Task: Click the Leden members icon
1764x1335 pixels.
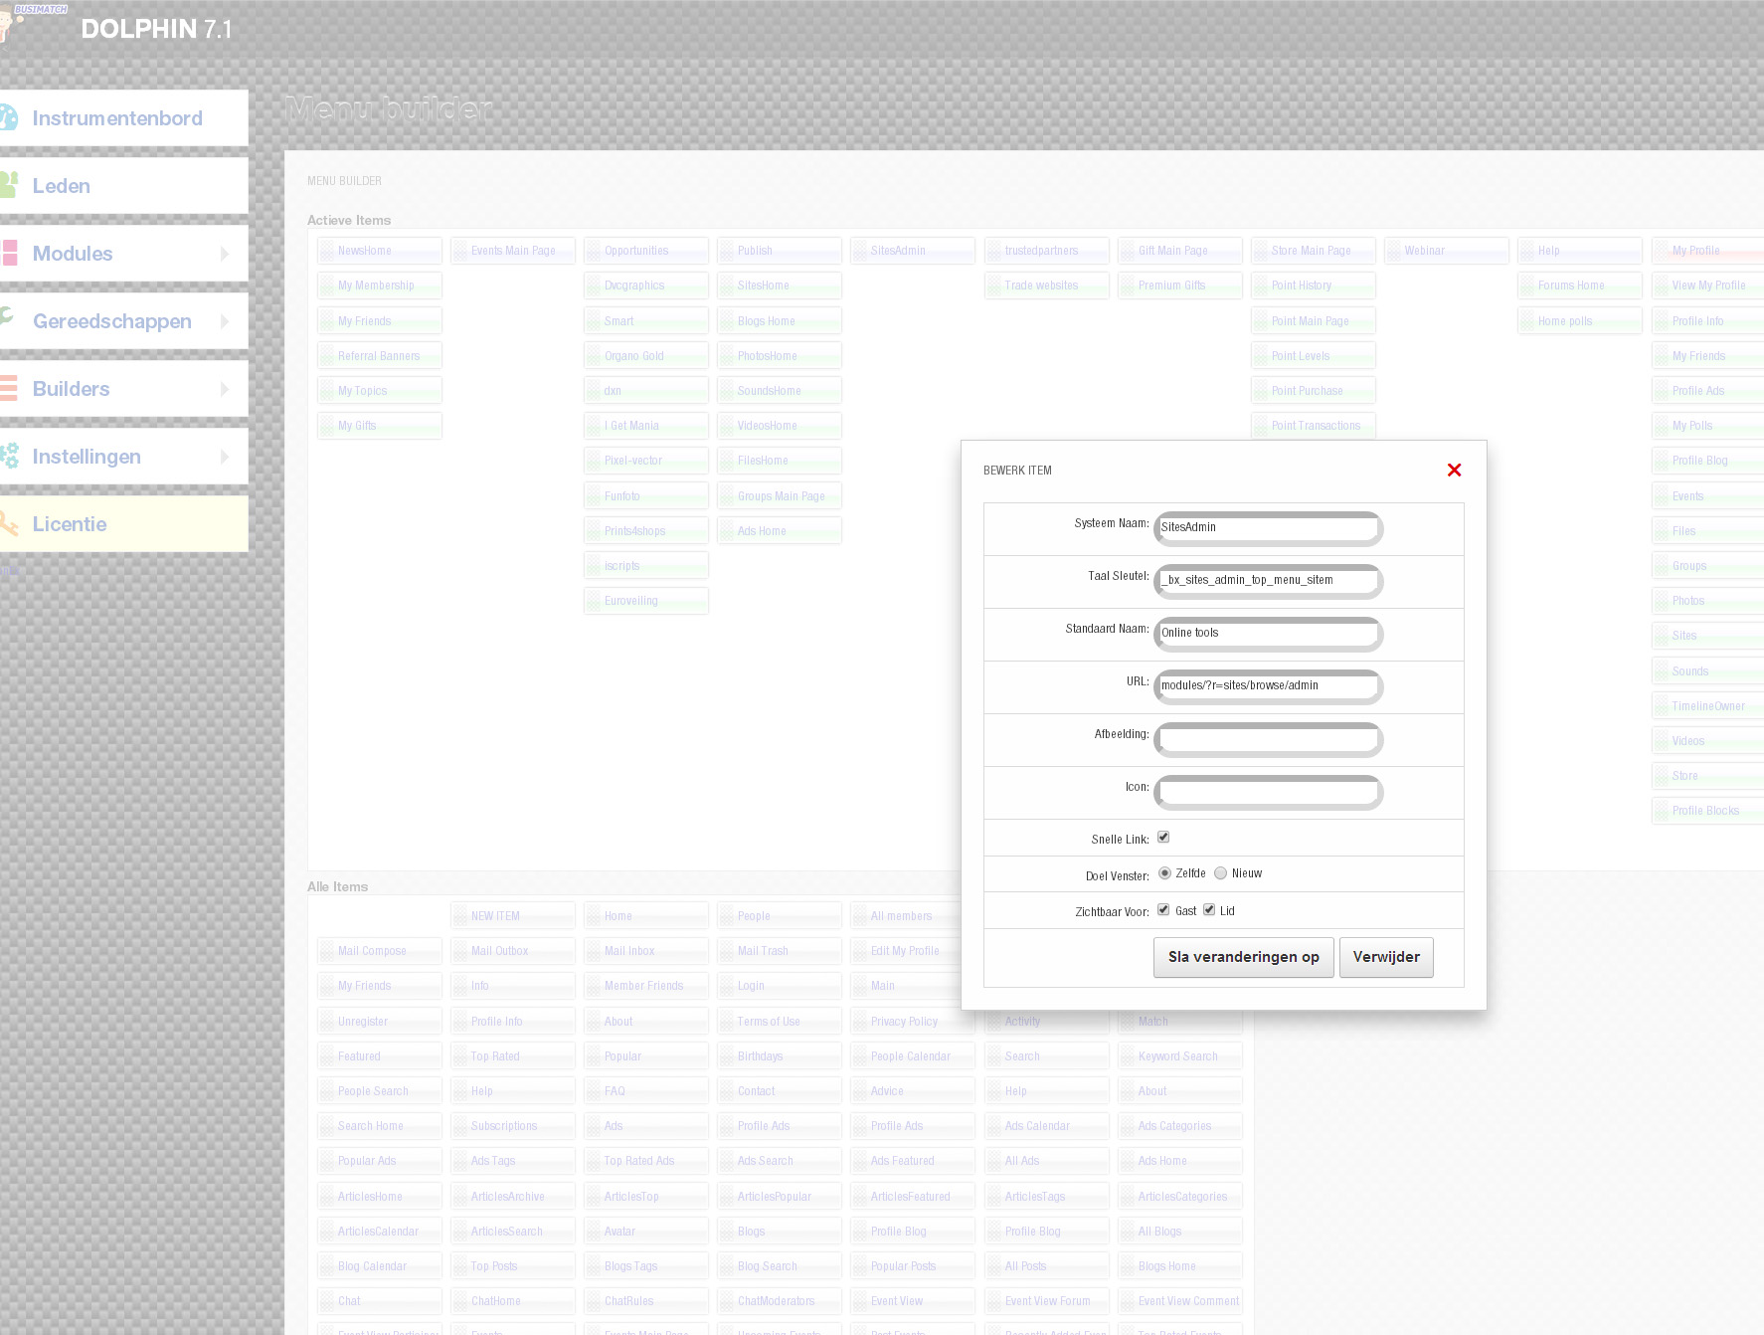Action: click(9, 186)
